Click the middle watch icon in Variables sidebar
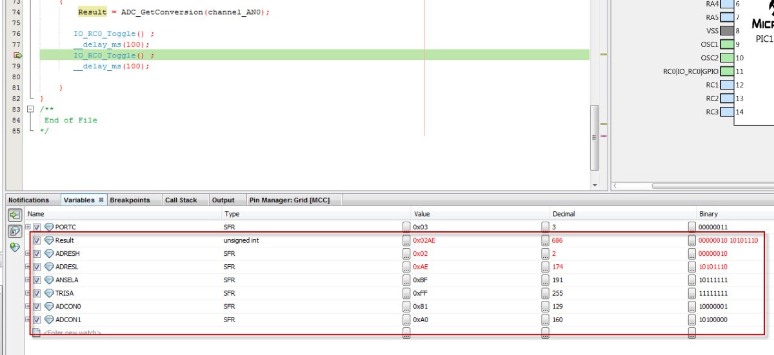 tap(14, 231)
